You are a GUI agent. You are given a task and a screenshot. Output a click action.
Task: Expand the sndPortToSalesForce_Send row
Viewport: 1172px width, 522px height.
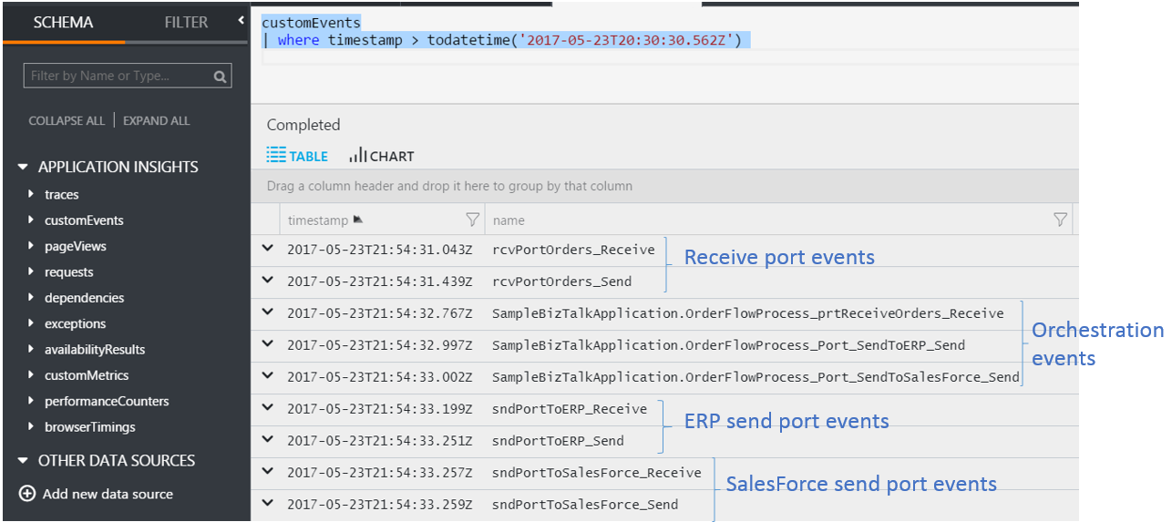(x=267, y=503)
